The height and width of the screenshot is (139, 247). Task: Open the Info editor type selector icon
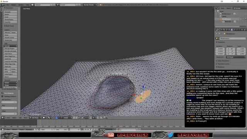[3, 5]
